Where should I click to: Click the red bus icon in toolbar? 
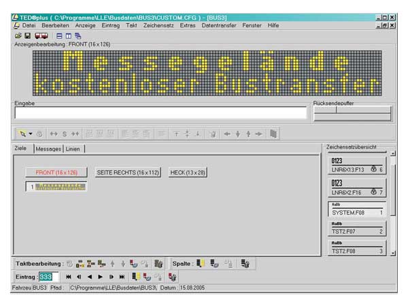41,35
